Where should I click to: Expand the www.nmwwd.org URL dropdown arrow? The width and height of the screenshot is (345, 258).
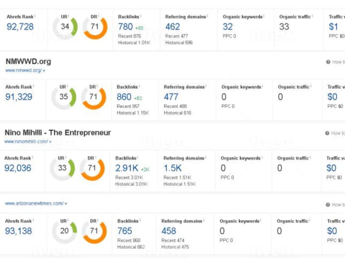point(44,71)
